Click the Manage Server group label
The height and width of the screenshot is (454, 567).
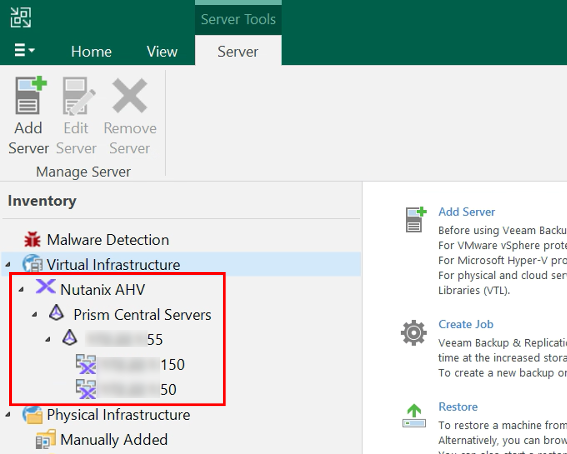pos(83,171)
